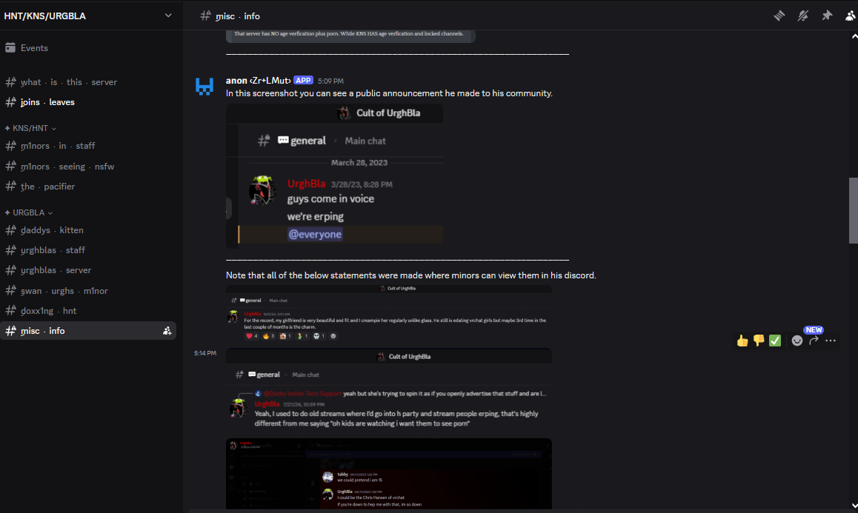
Task: Add thumbs down reaction
Action: coord(759,341)
